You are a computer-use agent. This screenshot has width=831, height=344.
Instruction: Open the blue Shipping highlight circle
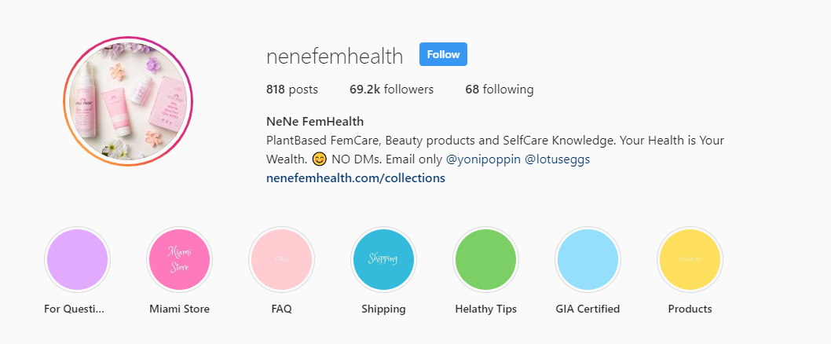coord(383,259)
